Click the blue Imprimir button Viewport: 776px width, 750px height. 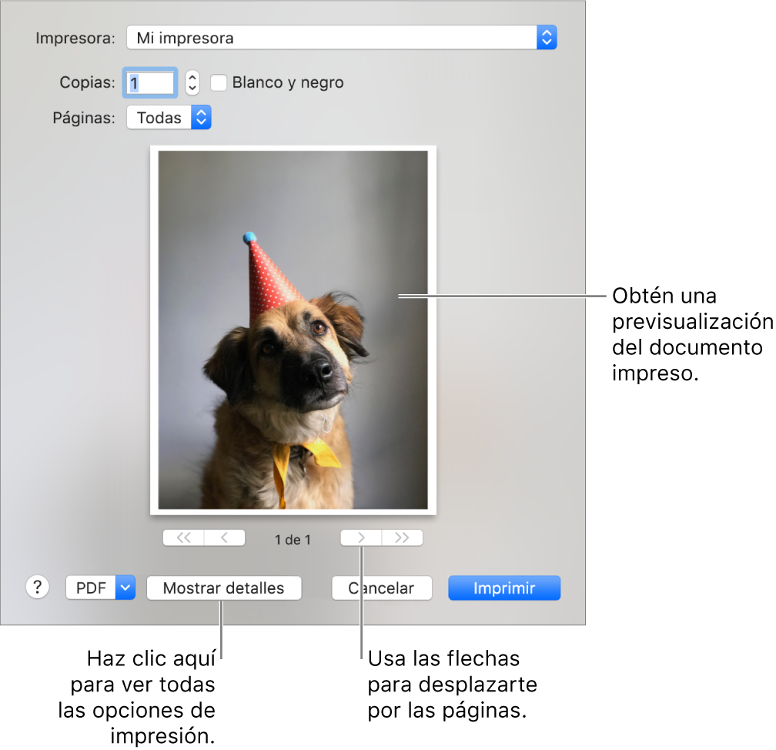point(504,588)
